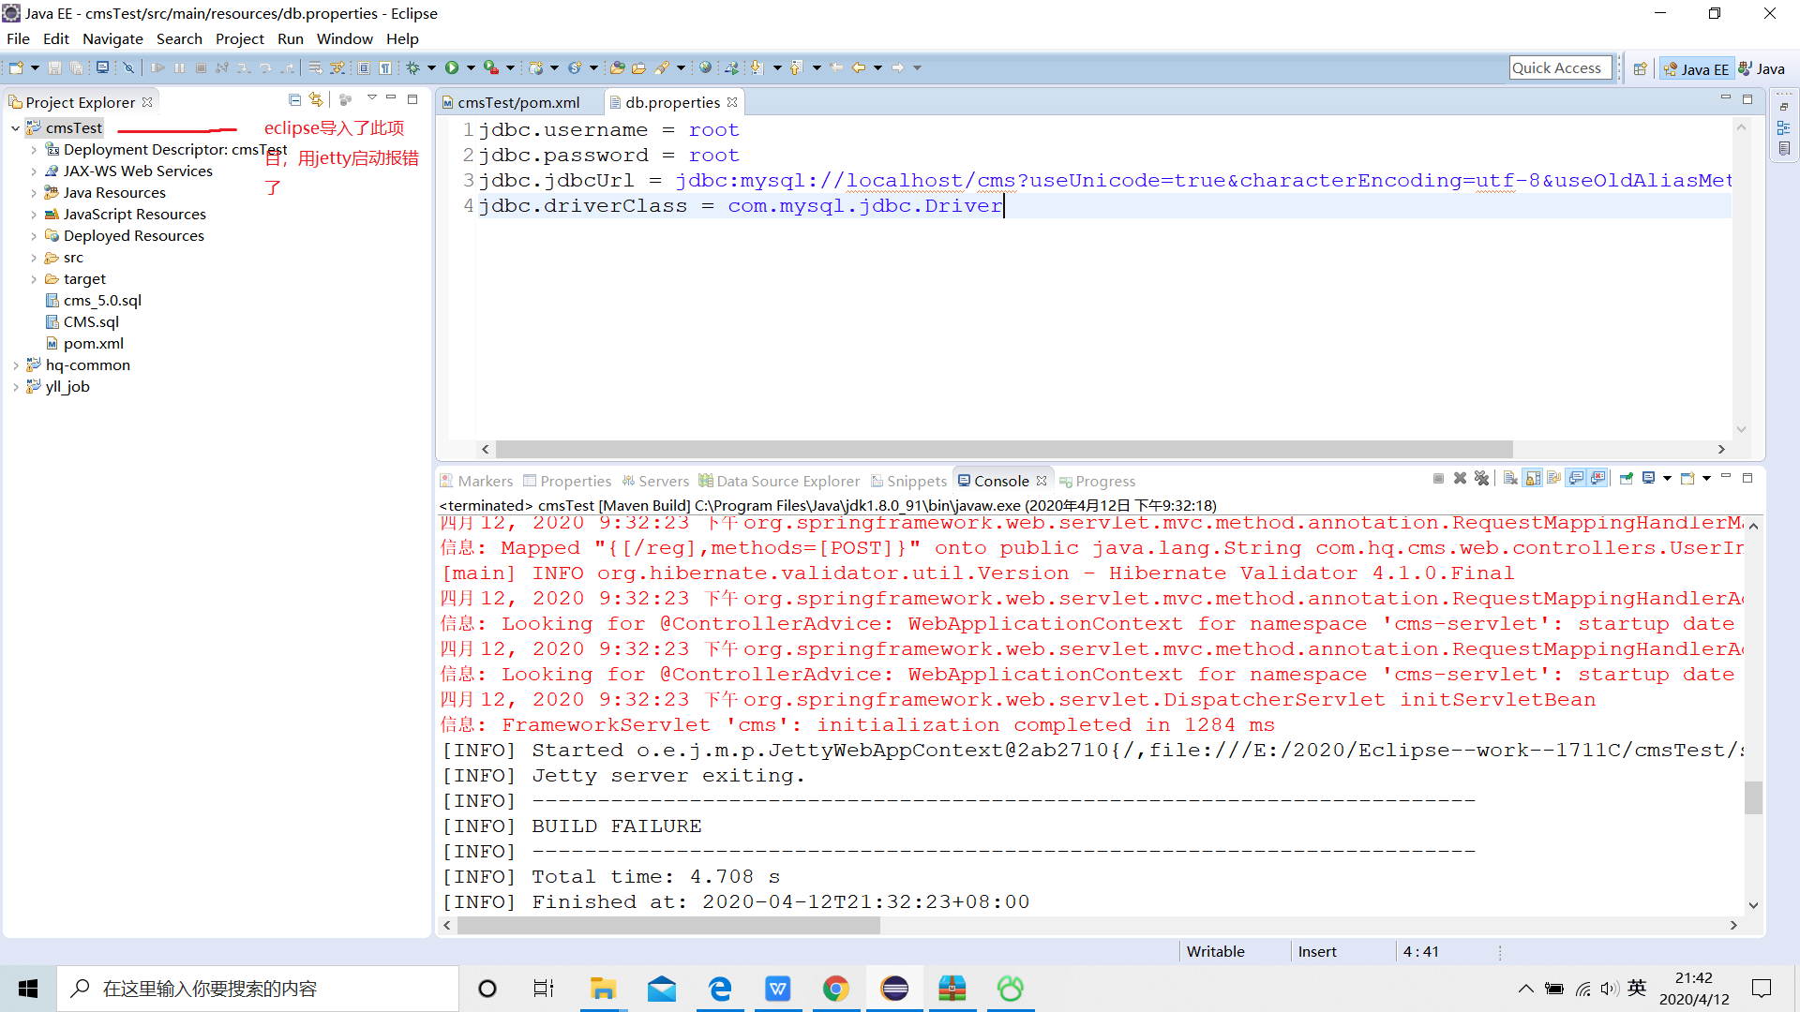Open the Project Explorer View Menu arrow
Viewport: 1800px width, 1012px height.
[x=371, y=98]
